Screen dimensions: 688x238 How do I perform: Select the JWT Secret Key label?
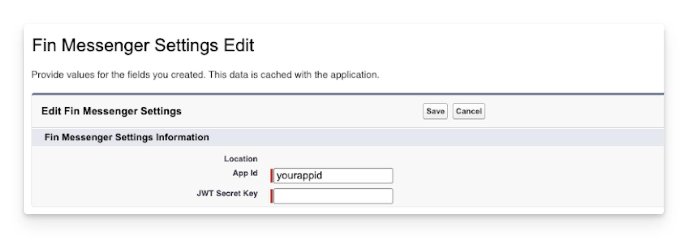pyautogui.click(x=227, y=193)
